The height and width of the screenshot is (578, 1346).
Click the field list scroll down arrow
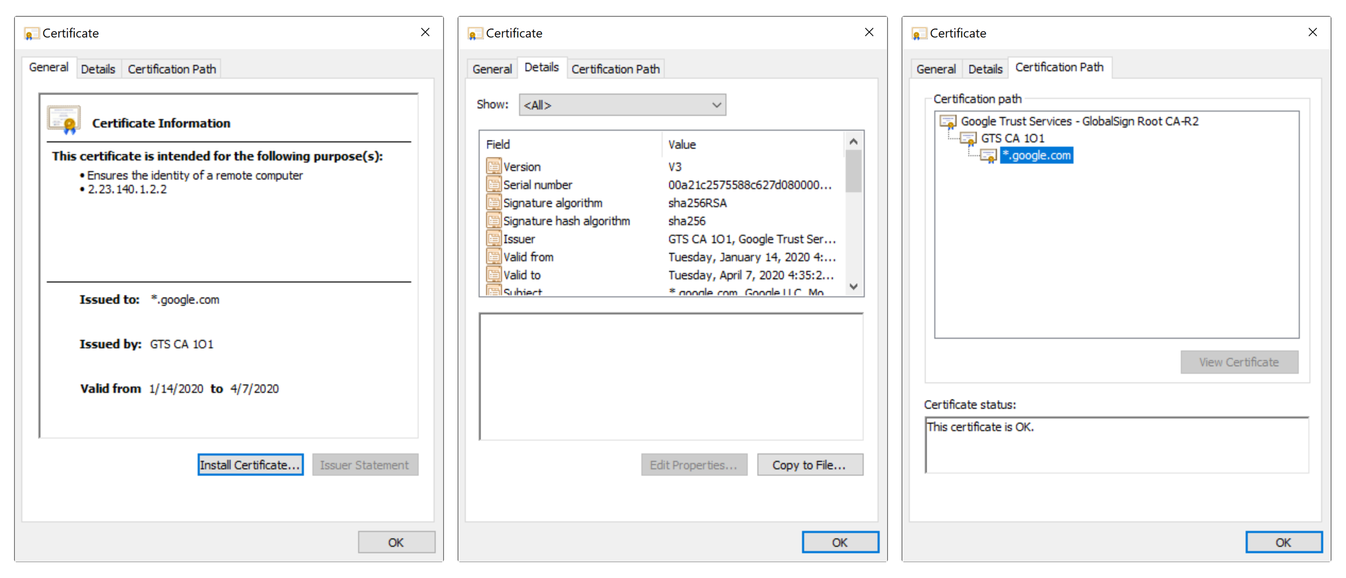point(853,286)
